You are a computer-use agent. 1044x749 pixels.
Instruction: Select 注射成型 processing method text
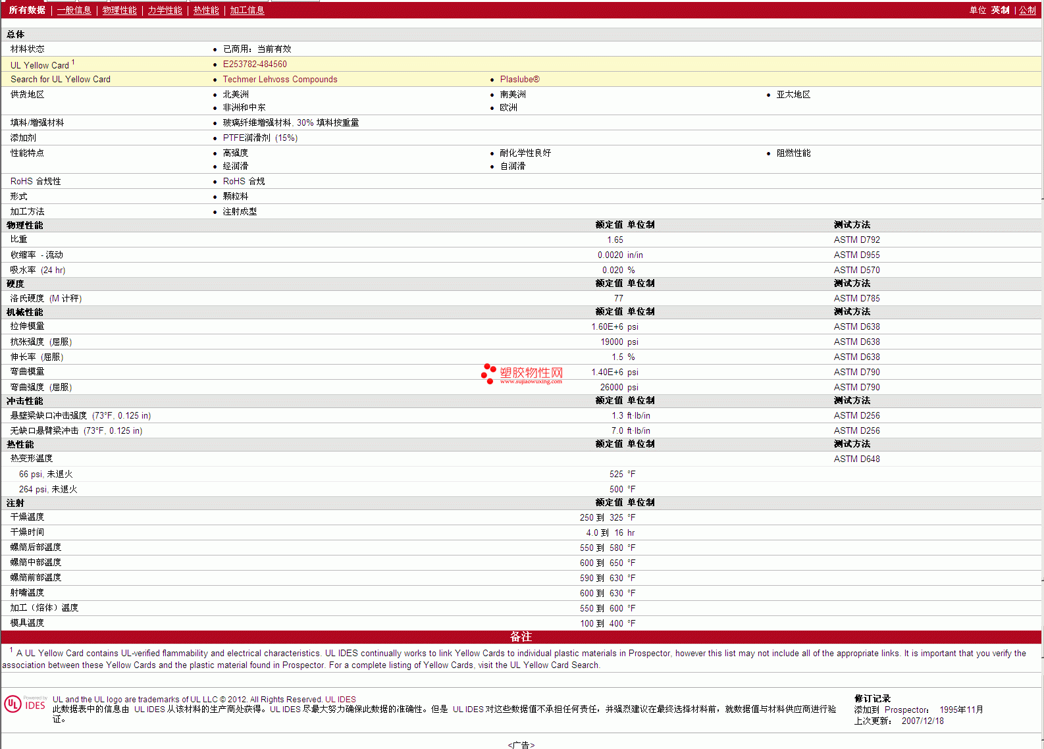(240, 212)
